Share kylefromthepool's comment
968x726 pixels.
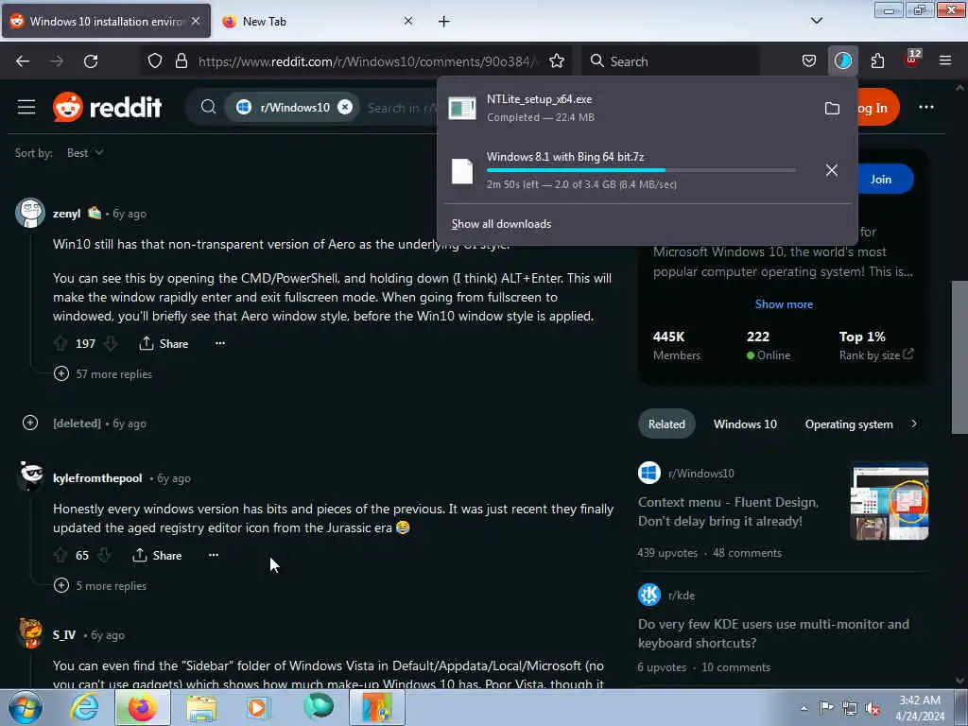(x=158, y=555)
